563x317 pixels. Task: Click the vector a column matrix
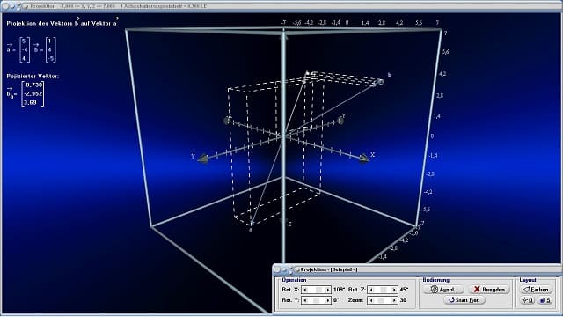[x=25, y=50]
